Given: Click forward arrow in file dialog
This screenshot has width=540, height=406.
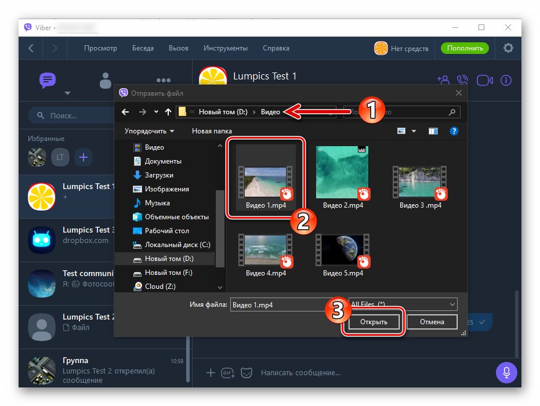Looking at the screenshot, I should click(x=142, y=112).
